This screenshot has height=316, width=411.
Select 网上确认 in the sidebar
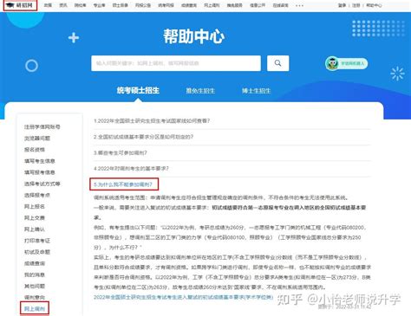point(35,229)
